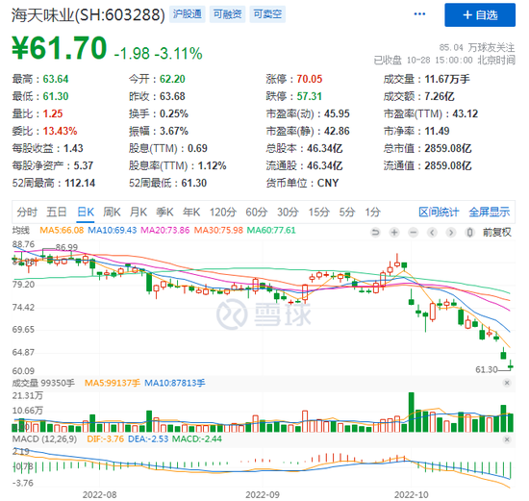Close the volume indicator panel

(x=507, y=383)
